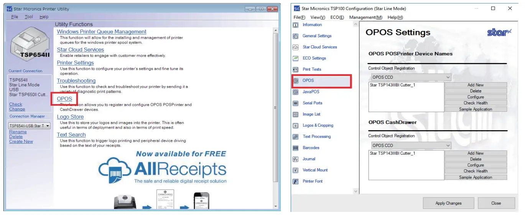This screenshot has height=215, width=525.
Task: Click Check Health button under CashDrawer
Action: pyautogui.click(x=476, y=171)
